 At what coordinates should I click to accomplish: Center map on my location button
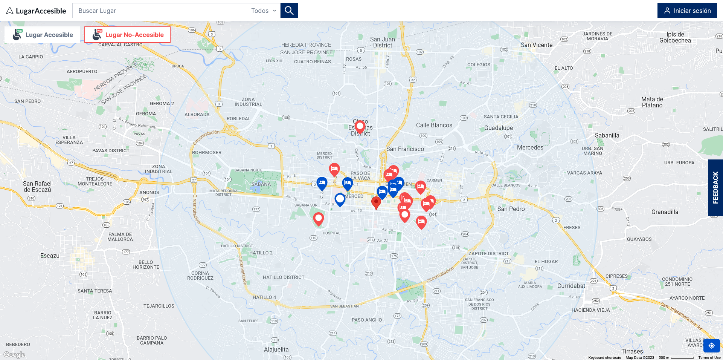[712, 345]
